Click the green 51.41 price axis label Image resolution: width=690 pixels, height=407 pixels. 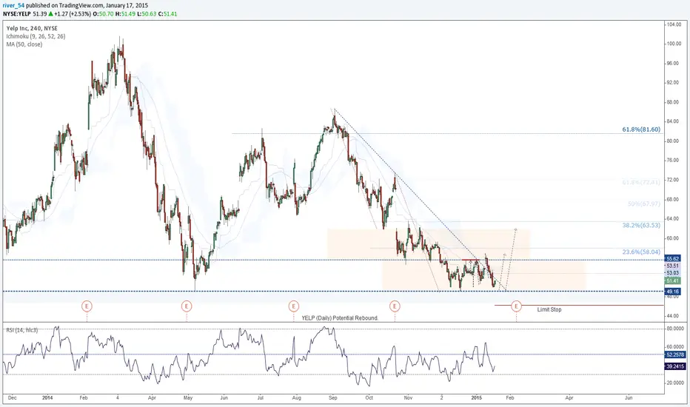click(x=673, y=280)
